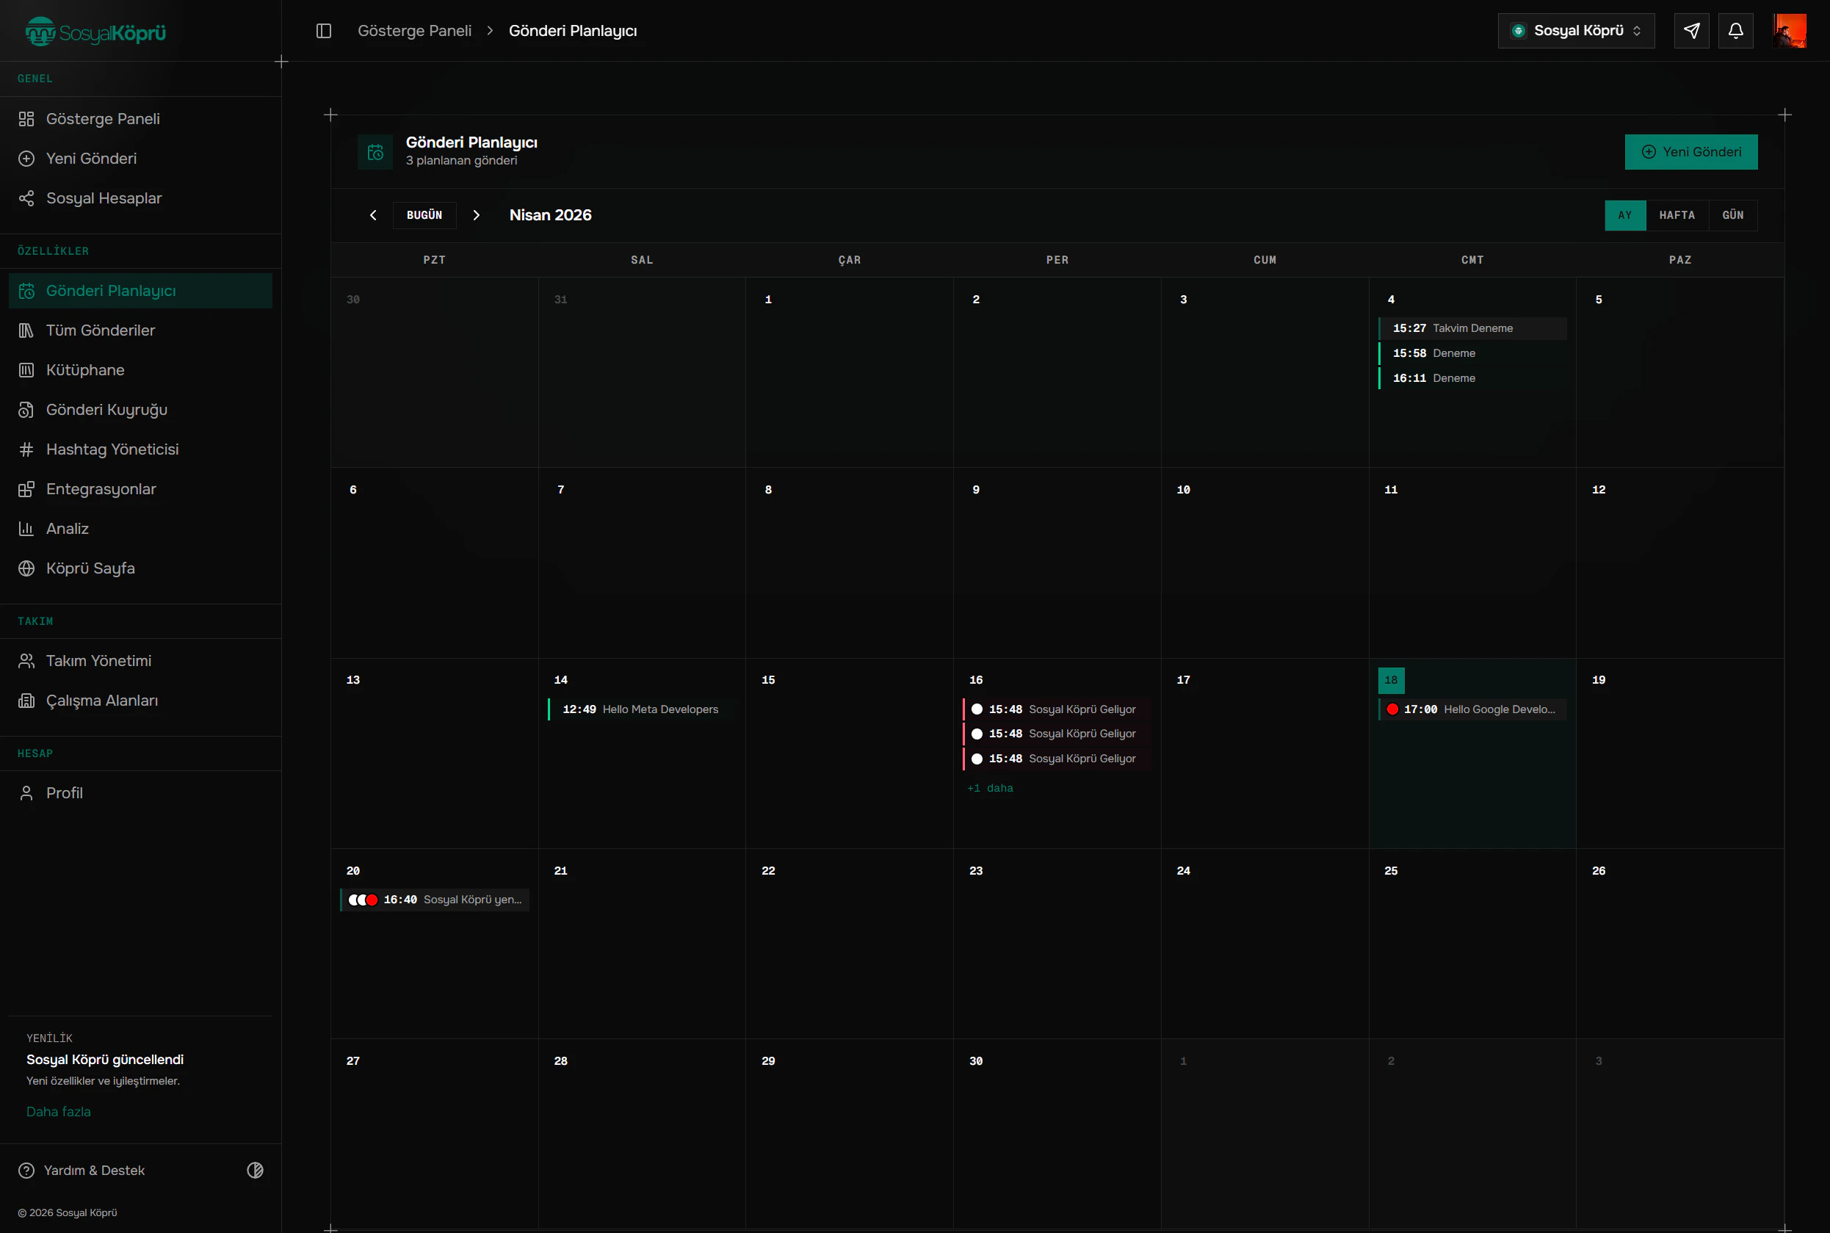
Task: Click the Sosyal Köprü logo
Action: point(95,32)
